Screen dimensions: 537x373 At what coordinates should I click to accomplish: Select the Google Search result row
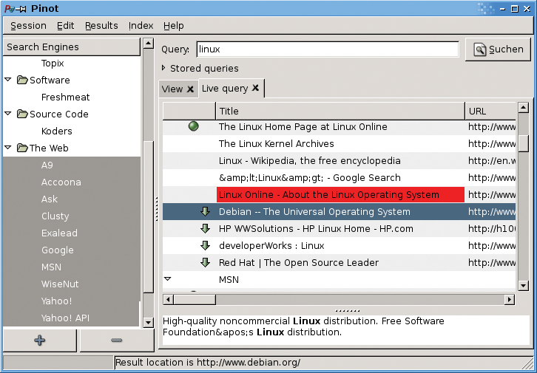click(x=339, y=178)
